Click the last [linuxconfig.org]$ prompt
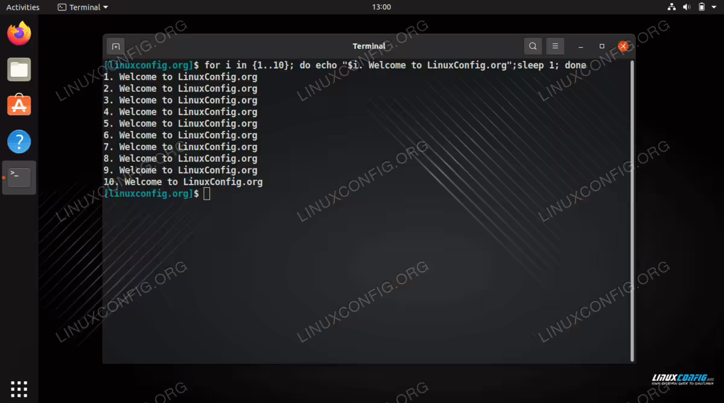 tap(151, 194)
